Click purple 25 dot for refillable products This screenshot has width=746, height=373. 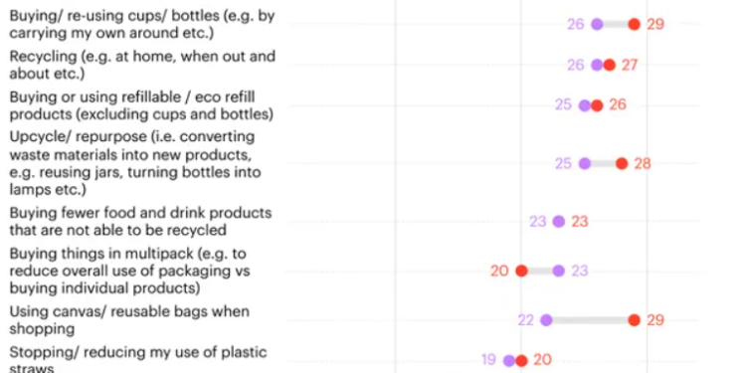584,105
